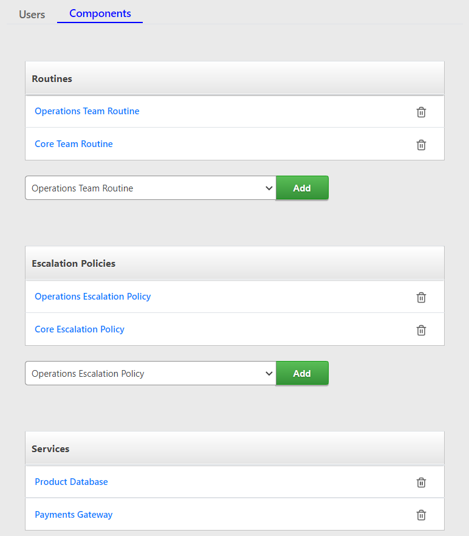Open Core Escalation Policy link
This screenshot has height=536, width=469.
[80, 329]
